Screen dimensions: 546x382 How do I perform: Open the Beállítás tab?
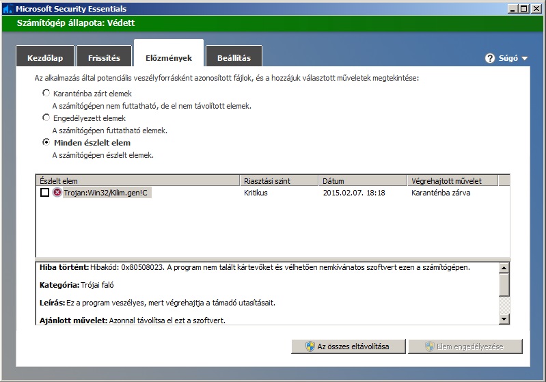click(234, 58)
